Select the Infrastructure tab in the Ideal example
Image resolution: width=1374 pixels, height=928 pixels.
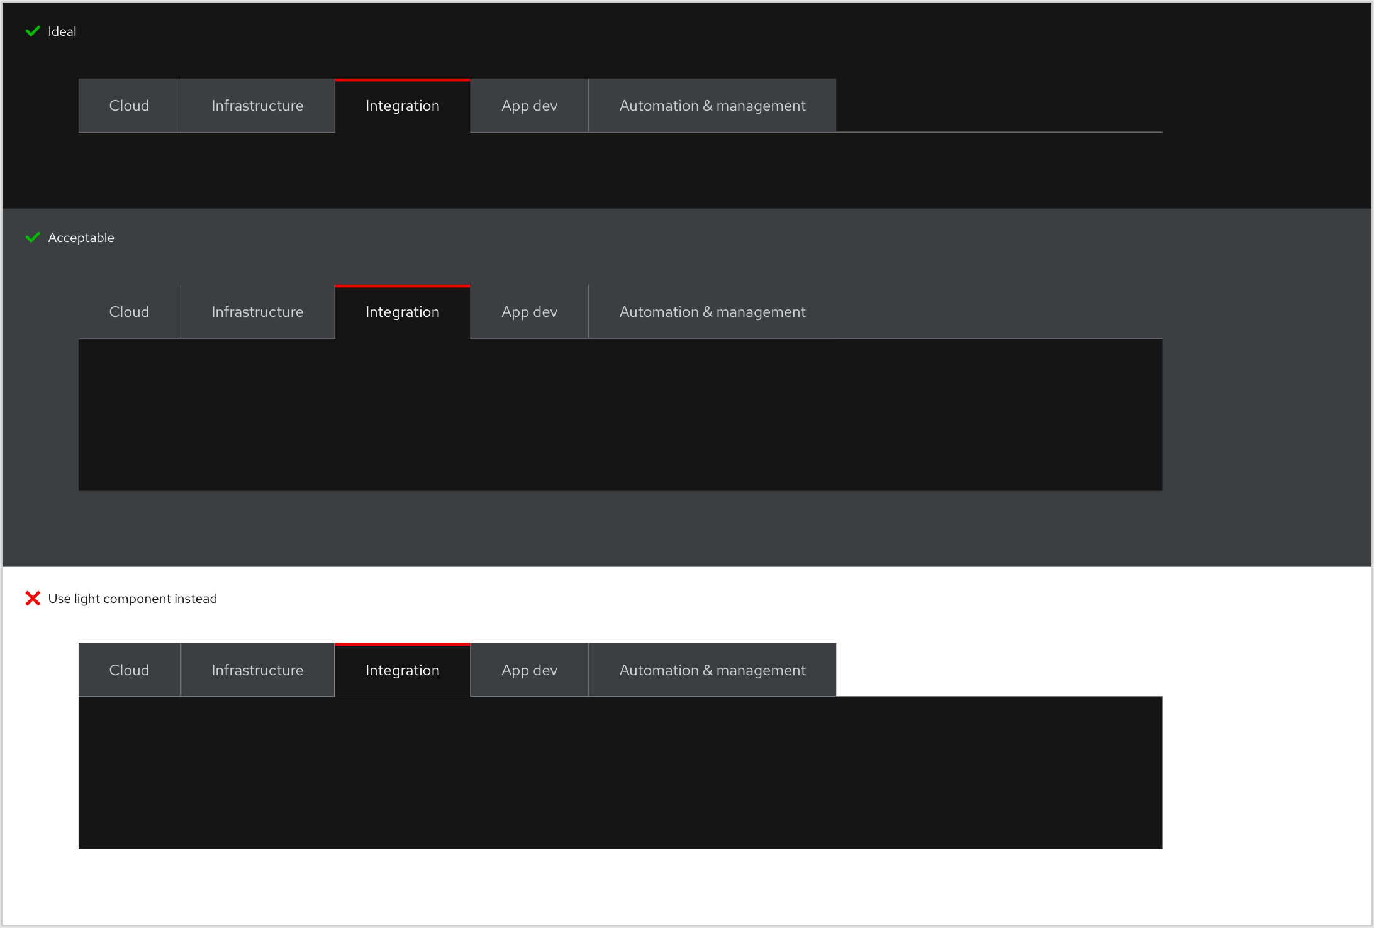pos(257,105)
